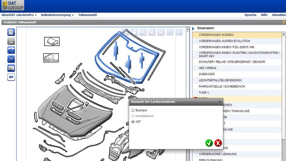Click the document search icon in left sidebar
The image size is (286, 161).
(11, 32)
